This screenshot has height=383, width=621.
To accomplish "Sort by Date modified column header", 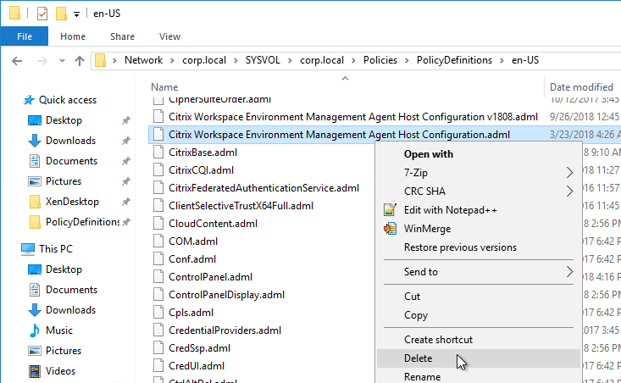I will click(581, 87).
